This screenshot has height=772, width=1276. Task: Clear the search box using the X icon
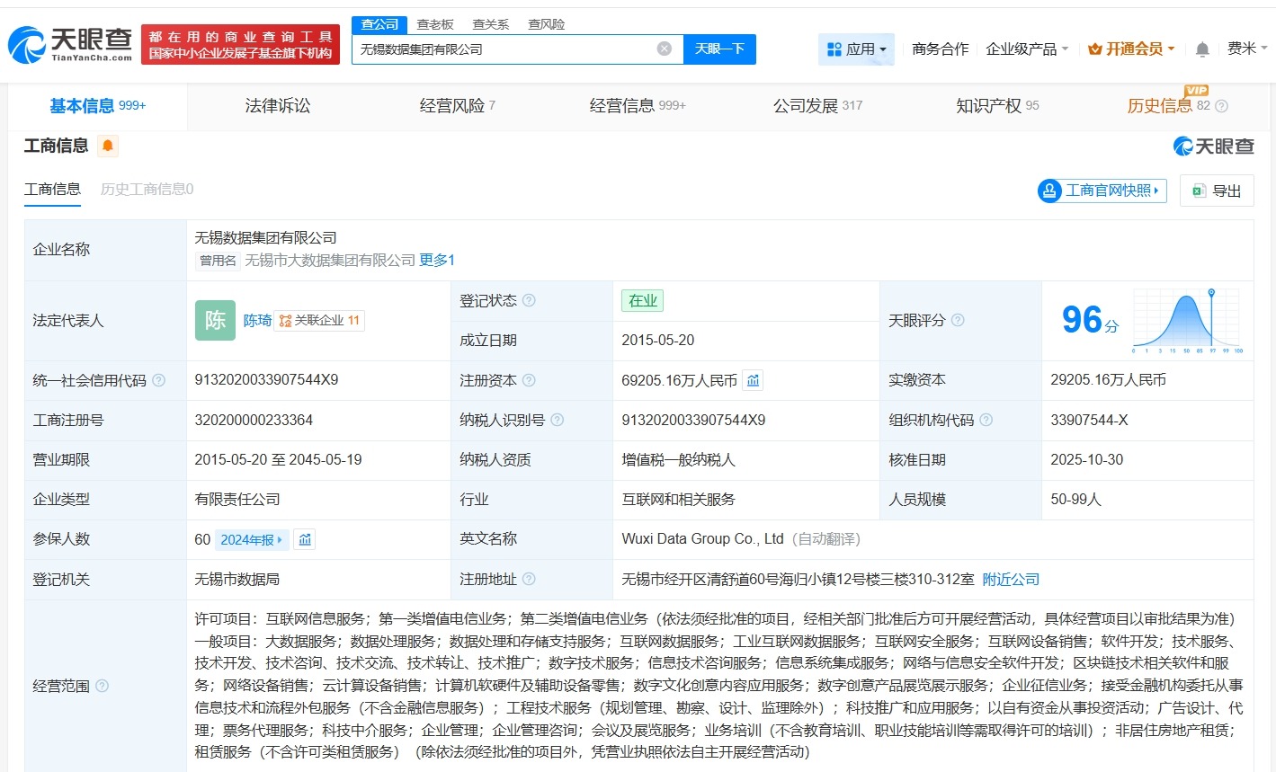point(664,49)
